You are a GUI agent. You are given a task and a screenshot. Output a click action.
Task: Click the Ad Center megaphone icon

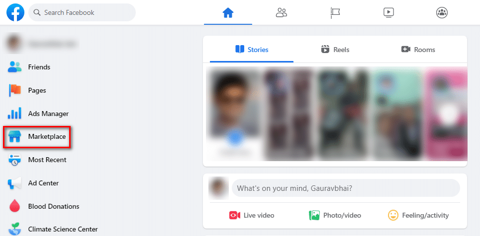point(14,183)
